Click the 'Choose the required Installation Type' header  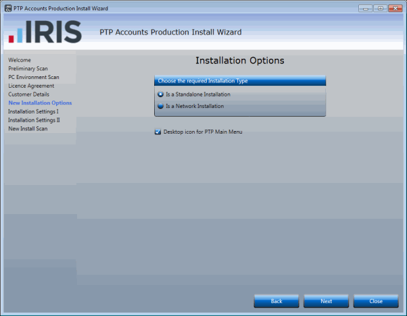point(240,80)
